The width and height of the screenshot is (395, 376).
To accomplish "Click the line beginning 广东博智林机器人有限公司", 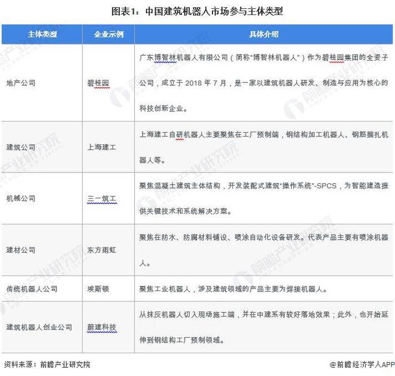I will pos(263,57).
